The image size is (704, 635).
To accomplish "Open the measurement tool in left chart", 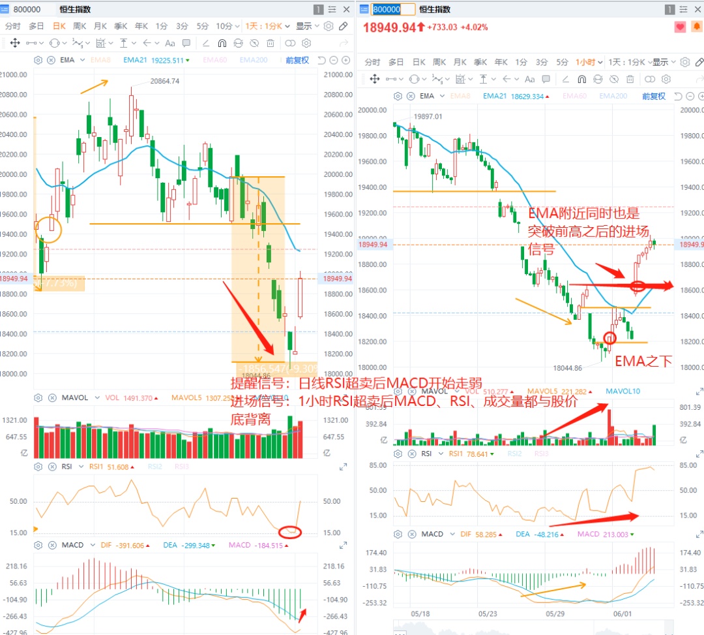I will pyautogui.click(x=123, y=43).
